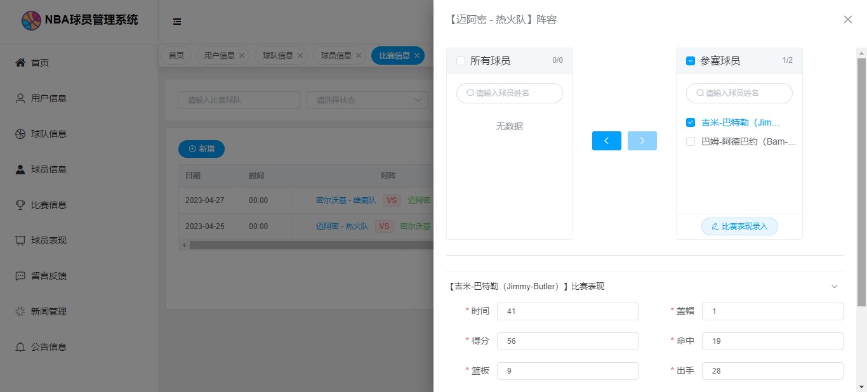Image resolution: width=867 pixels, height=392 pixels.
Task: Close the 用户信息 tab with its X icon
Action: 242,56
